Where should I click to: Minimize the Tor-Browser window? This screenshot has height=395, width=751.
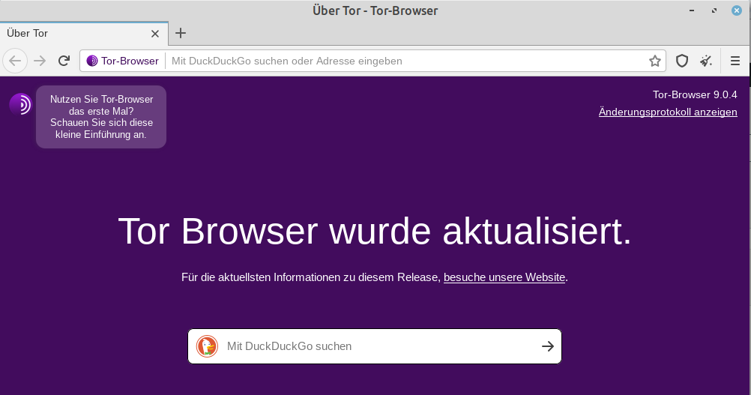click(692, 10)
